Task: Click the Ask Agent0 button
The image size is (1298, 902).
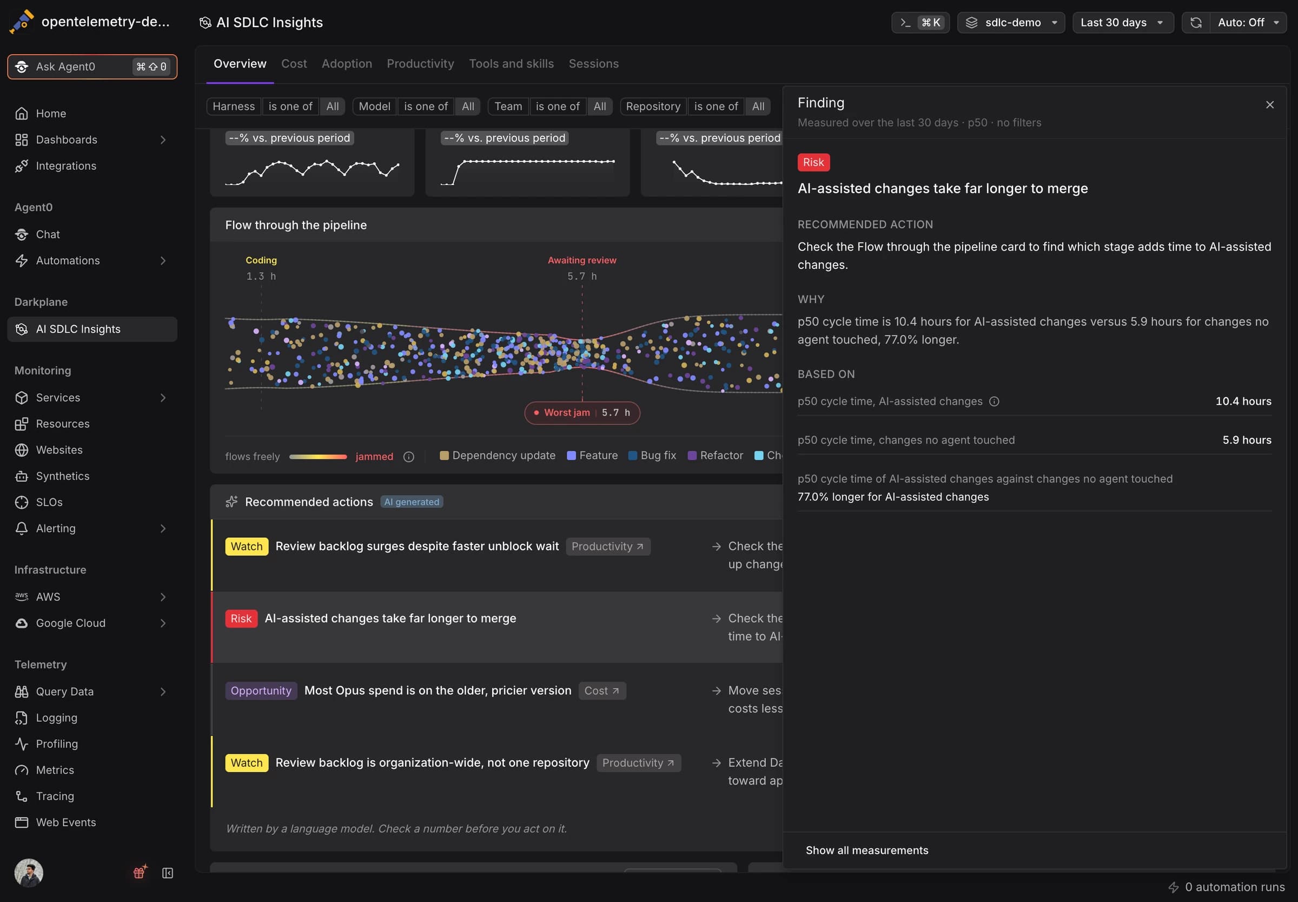Action: (x=92, y=67)
